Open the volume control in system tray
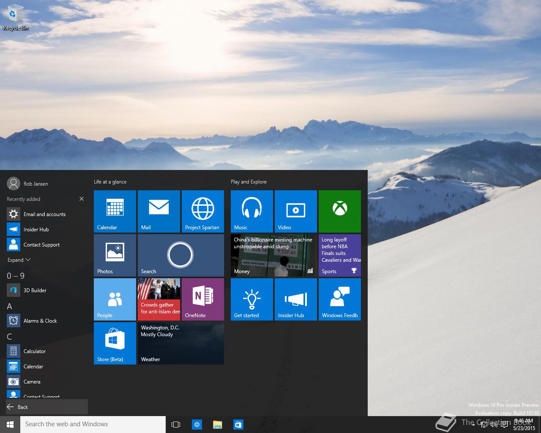Viewport: 541px width, 433px height. (494, 425)
